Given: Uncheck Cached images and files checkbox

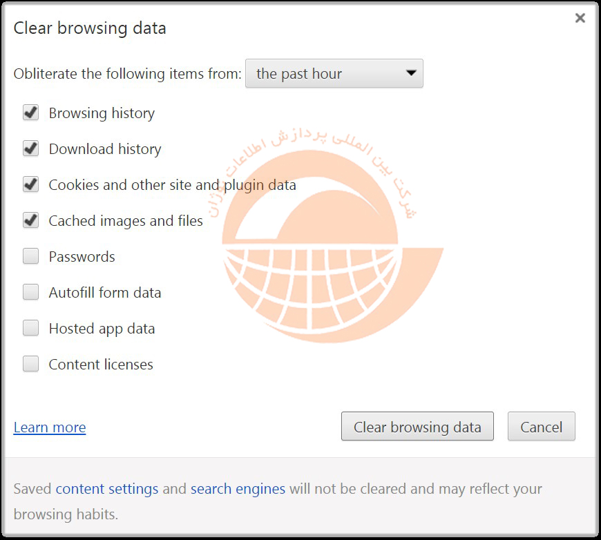Looking at the screenshot, I should pyautogui.click(x=30, y=220).
